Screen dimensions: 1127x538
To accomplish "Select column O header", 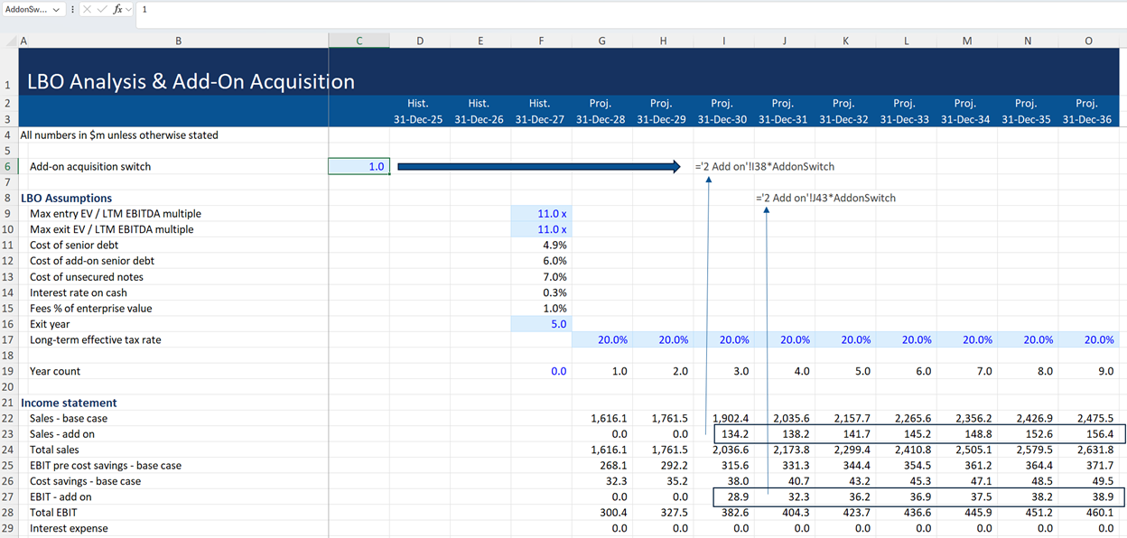I will coord(1088,41).
